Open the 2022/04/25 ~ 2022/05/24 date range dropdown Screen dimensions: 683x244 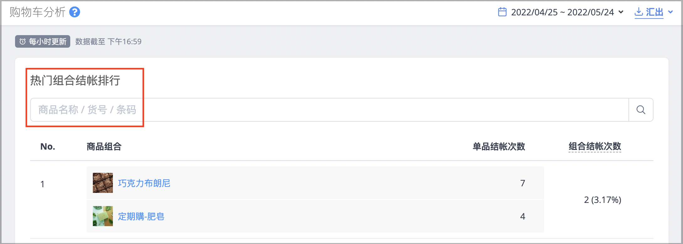tap(561, 12)
